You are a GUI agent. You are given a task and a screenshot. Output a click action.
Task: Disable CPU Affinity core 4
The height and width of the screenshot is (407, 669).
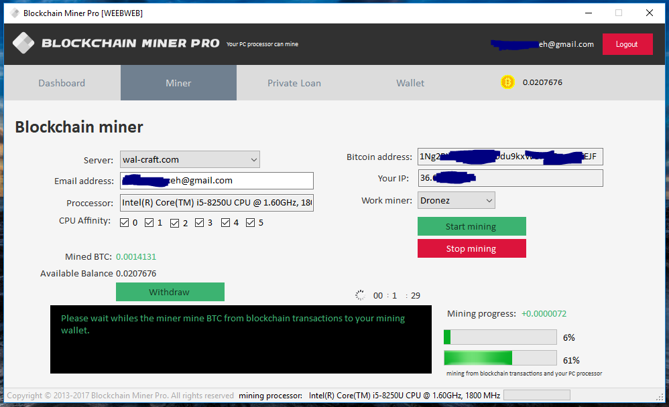point(225,222)
